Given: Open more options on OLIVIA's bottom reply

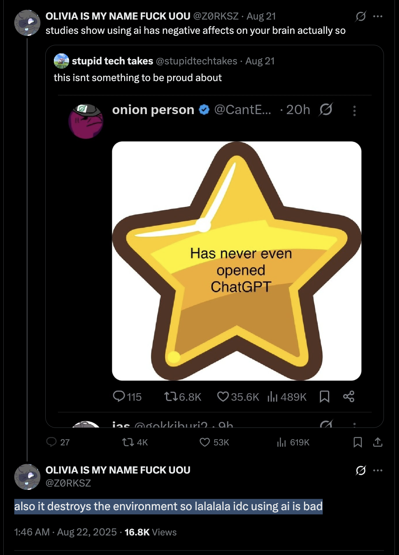Looking at the screenshot, I should [378, 471].
